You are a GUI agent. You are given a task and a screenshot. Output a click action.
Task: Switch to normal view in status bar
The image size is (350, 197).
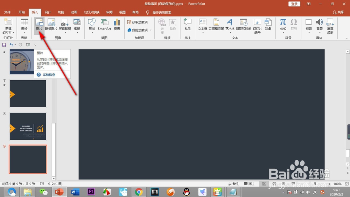[264, 184]
